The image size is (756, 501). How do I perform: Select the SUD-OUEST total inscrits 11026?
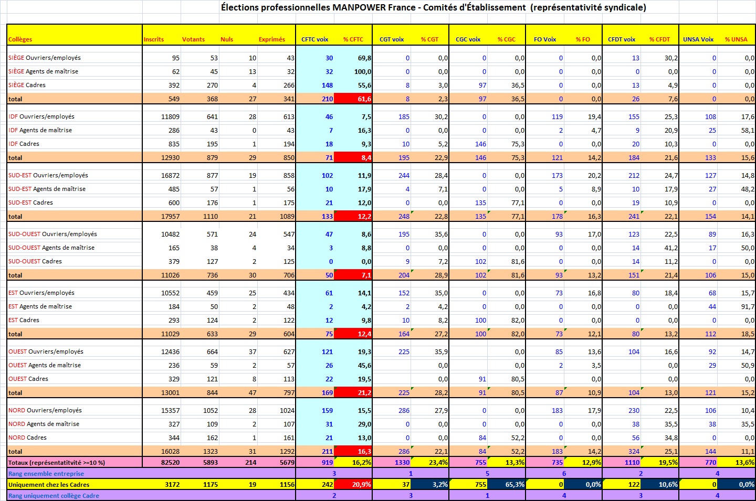pyautogui.click(x=170, y=275)
